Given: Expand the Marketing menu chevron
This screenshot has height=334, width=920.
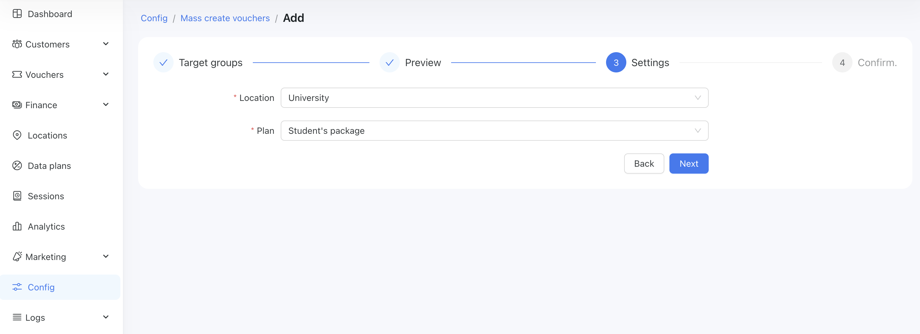Looking at the screenshot, I should [x=106, y=256].
